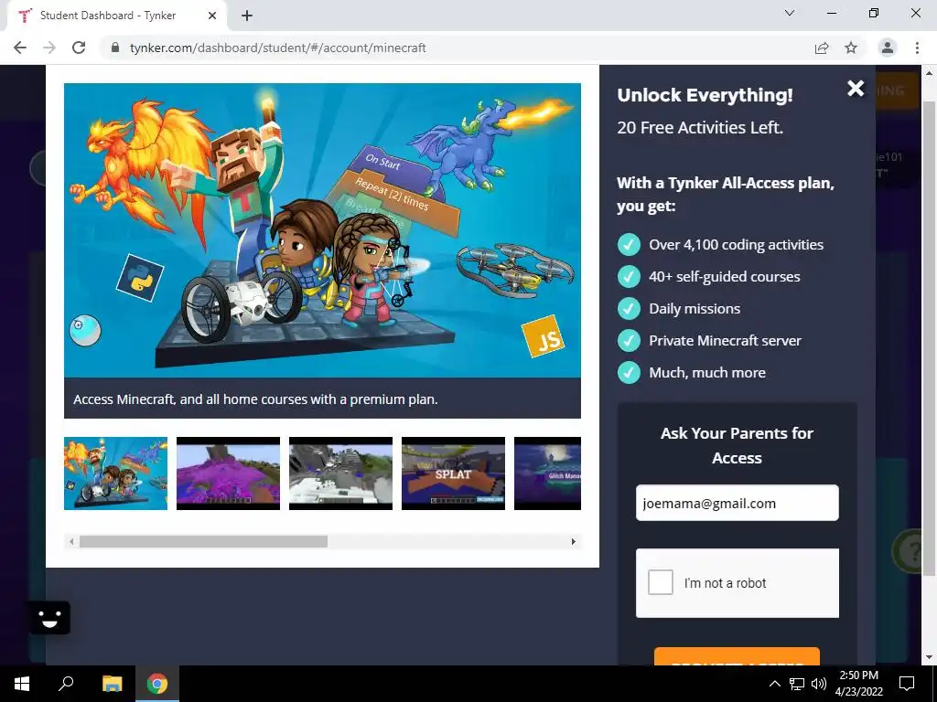This screenshot has width=937, height=702.
Task: Select the purple landscape Minecraft thumbnail
Action: click(x=228, y=473)
